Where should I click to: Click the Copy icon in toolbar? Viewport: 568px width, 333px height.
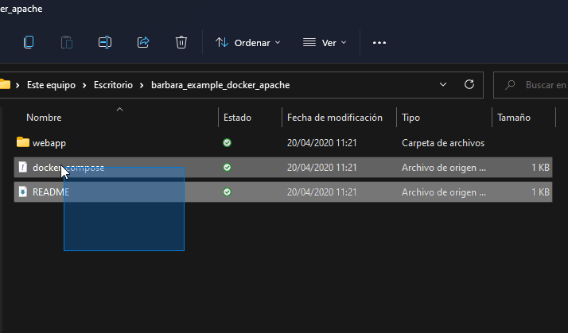(x=29, y=42)
